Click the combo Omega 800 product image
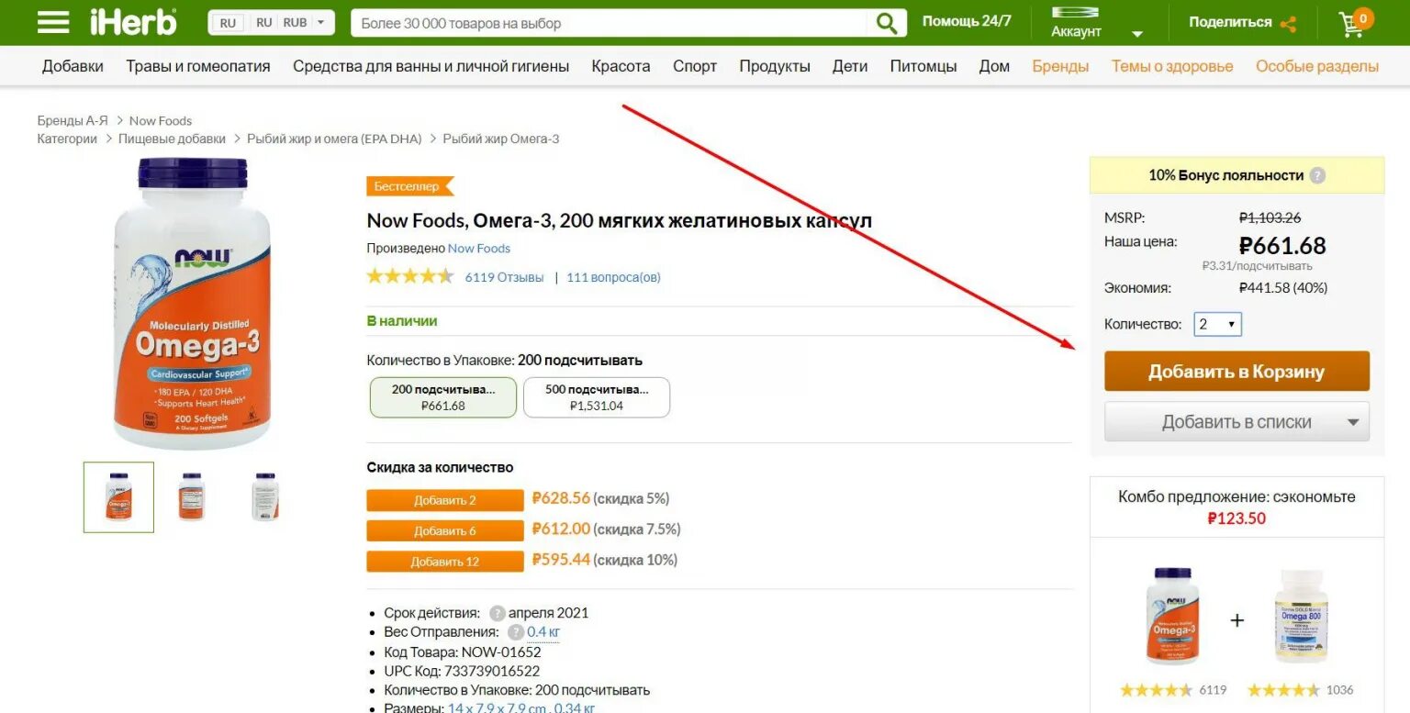The image size is (1410, 713). click(x=1301, y=616)
